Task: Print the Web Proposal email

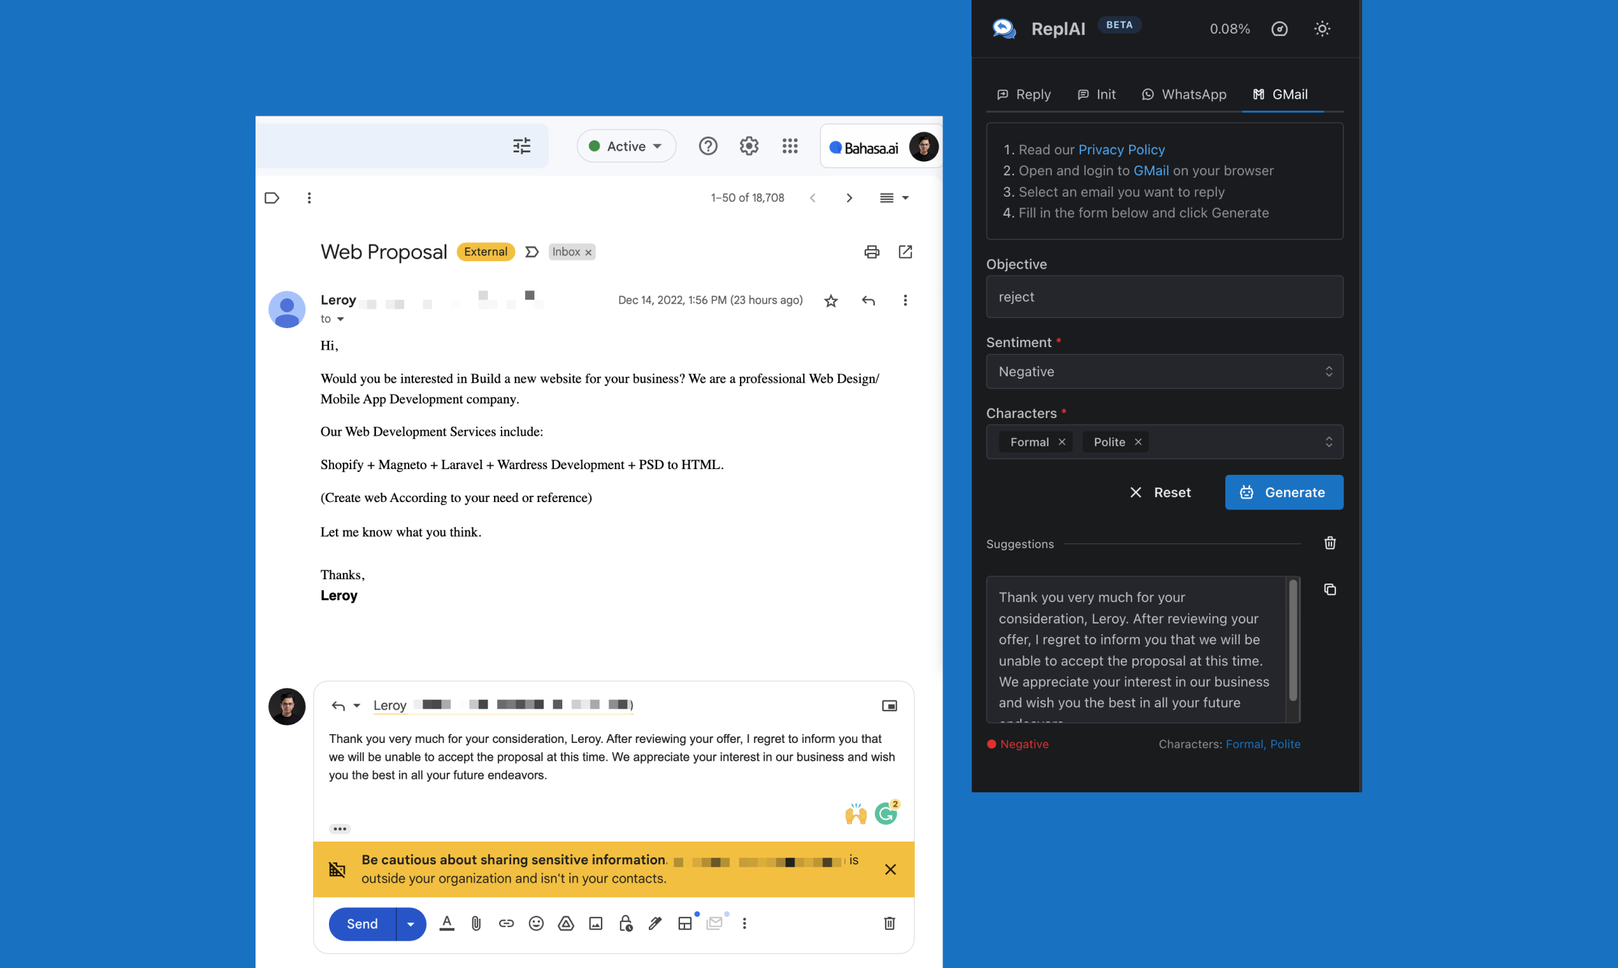Action: [x=872, y=252]
